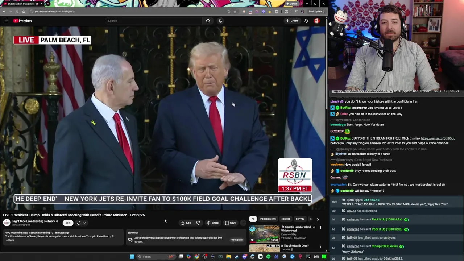Expand description with ...more
This screenshot has height=261, width=464.
[x=10, y=240]
